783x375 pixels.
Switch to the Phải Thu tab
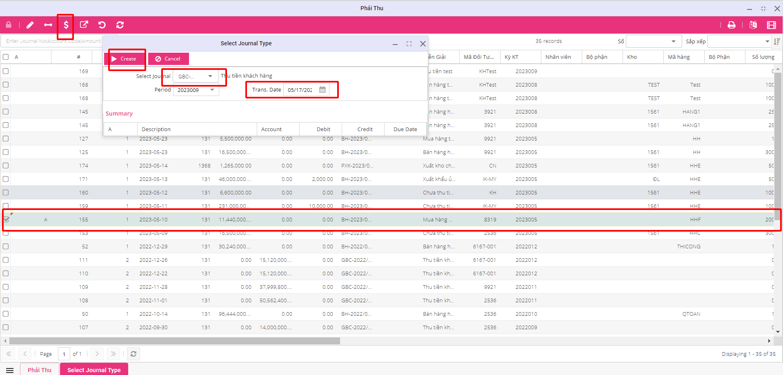40,370
